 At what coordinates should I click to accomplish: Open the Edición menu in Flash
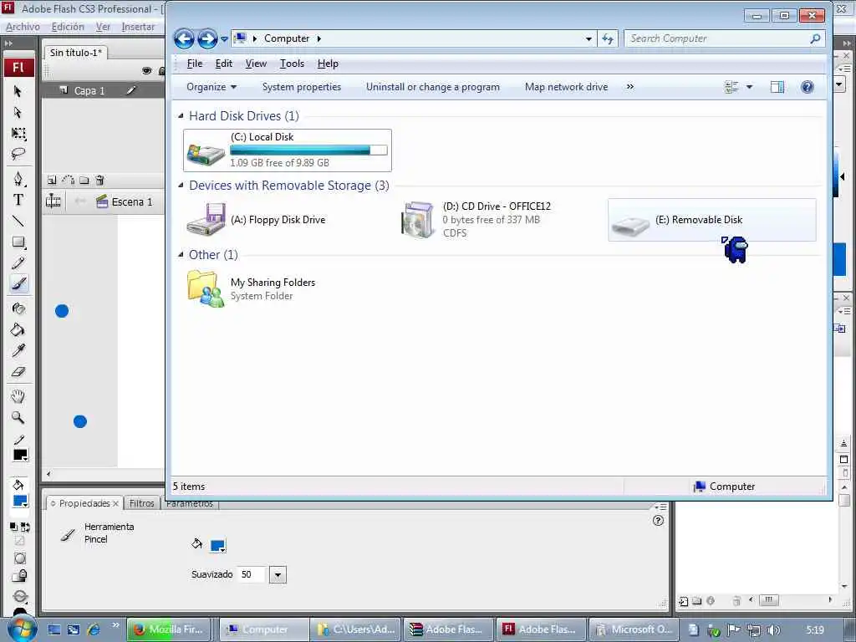(68, 27)
